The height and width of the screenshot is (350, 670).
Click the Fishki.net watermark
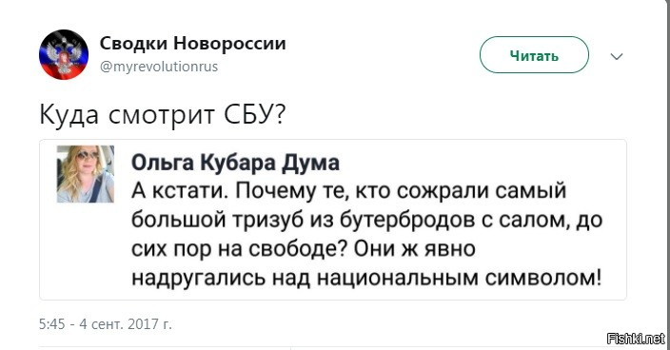click(636, 339)
